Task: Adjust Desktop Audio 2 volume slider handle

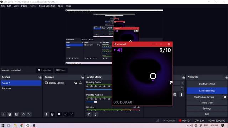Action: (x=95, y=102)
